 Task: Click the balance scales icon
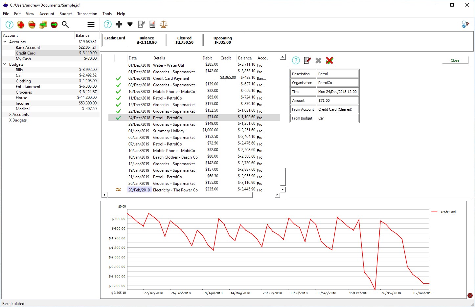click(x=164, y=24)
